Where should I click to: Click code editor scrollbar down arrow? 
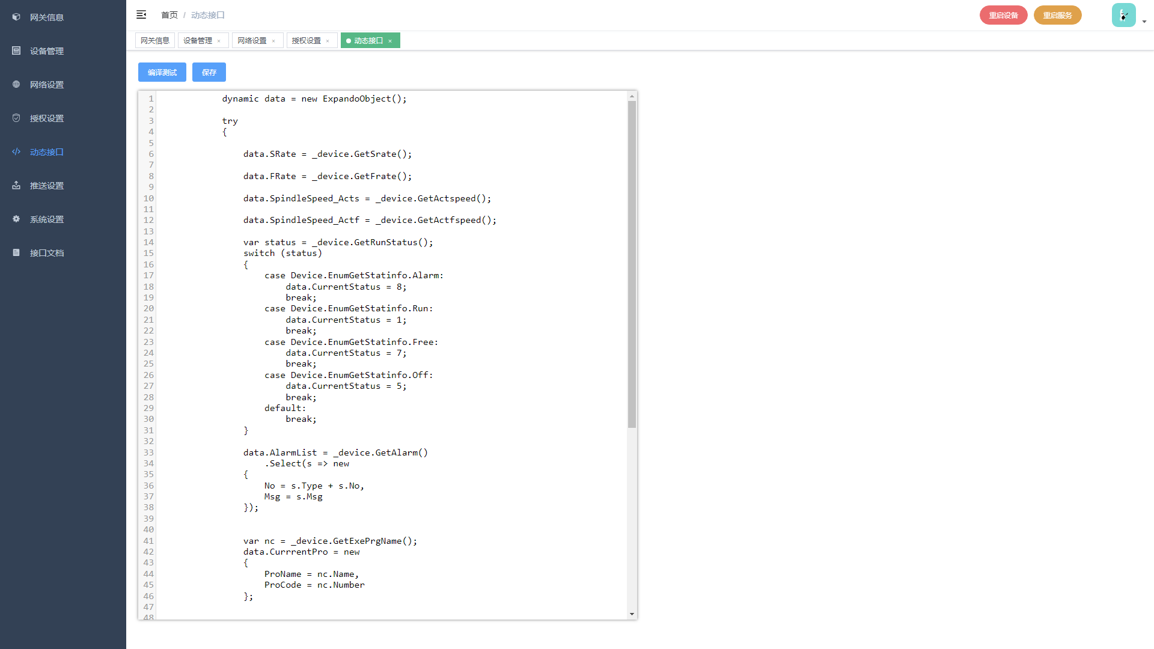coord(632,614)
